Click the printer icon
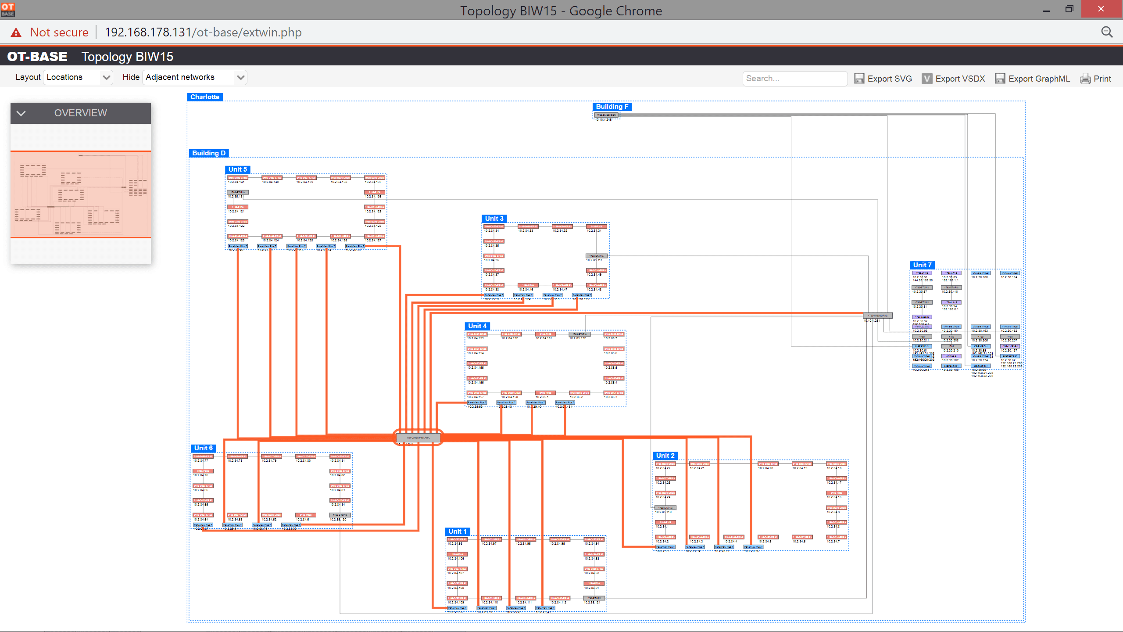 1085,79
